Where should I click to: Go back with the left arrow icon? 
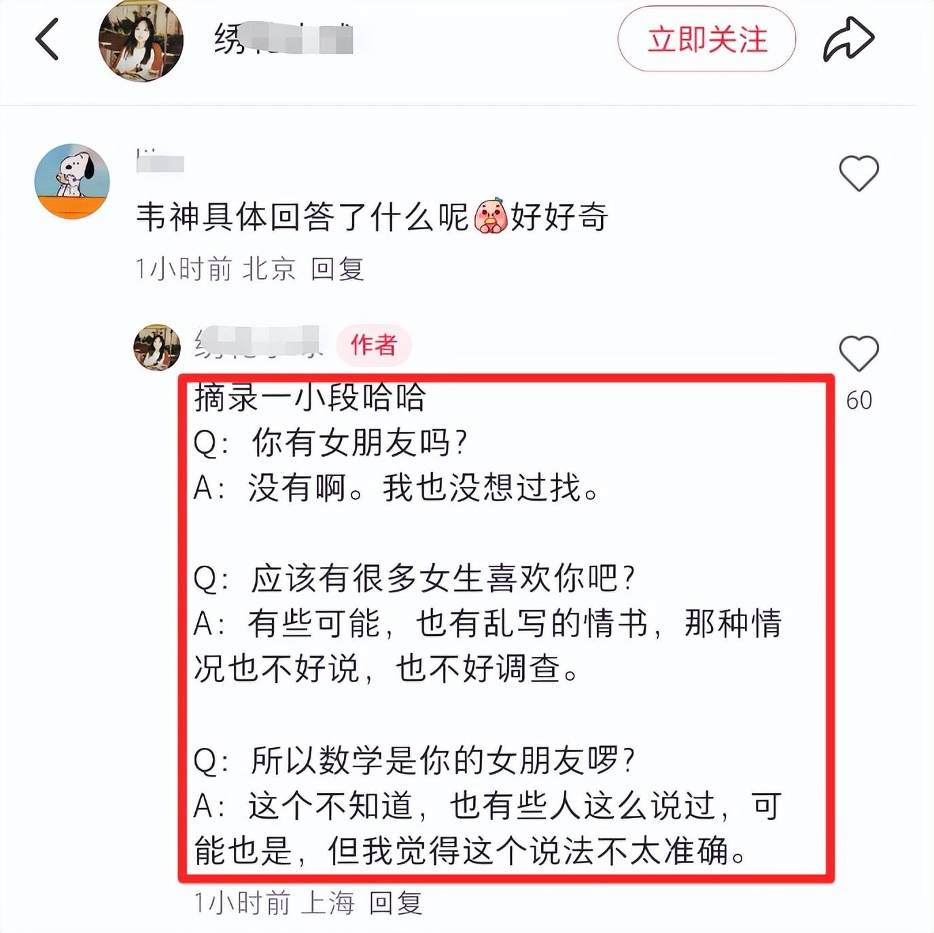click(x=48, y=39)
